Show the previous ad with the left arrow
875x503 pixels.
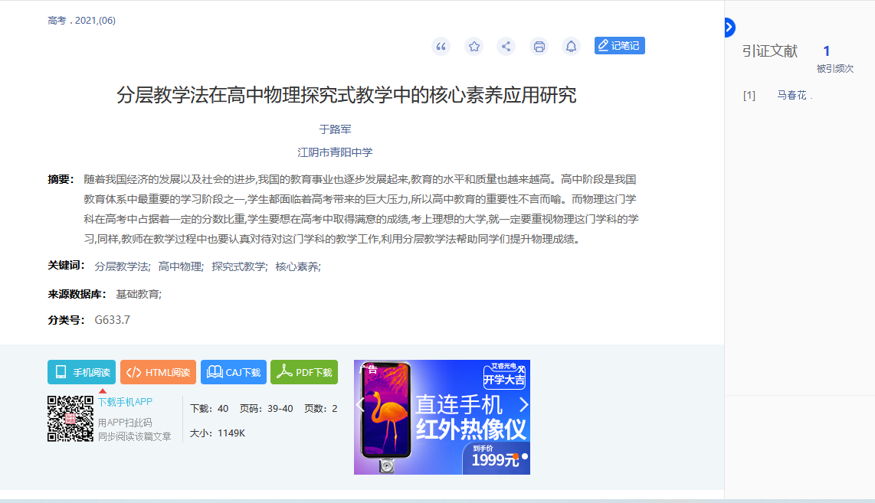tap(361, 404)
